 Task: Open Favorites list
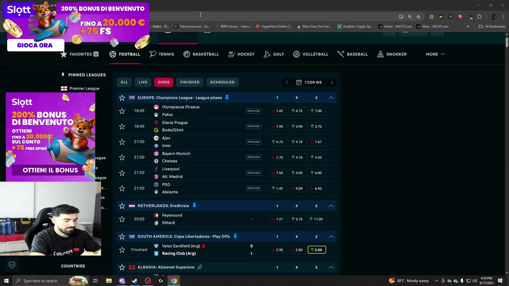coord(79,54)
